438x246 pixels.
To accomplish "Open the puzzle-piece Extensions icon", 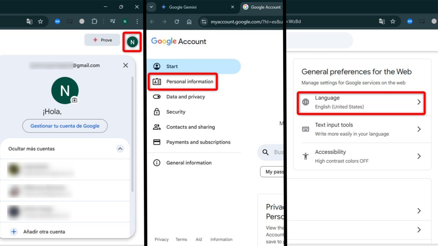I will [x=94, y=22].
